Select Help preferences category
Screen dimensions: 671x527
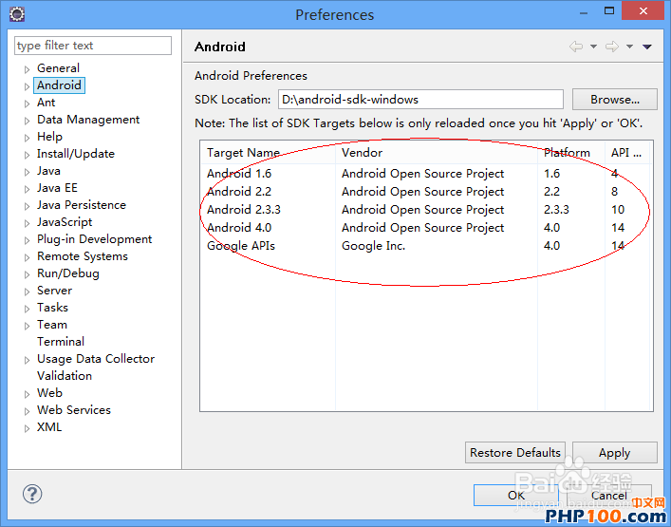tap(49, 137)
